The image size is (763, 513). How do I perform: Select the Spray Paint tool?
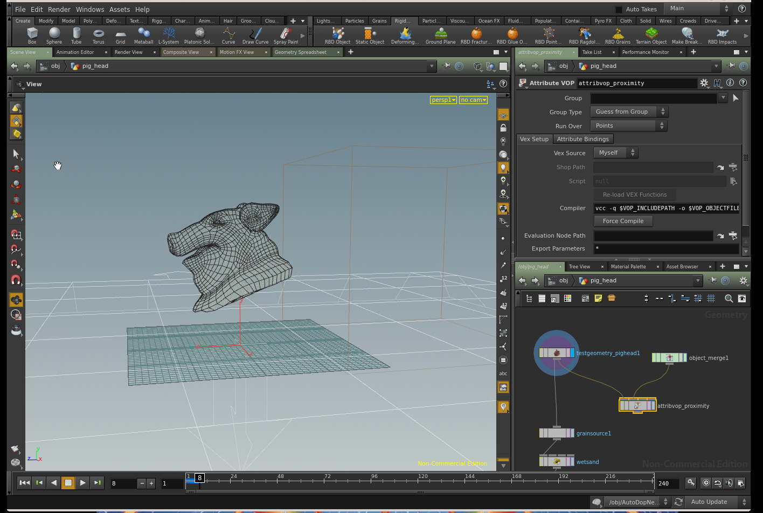point(286,36)
